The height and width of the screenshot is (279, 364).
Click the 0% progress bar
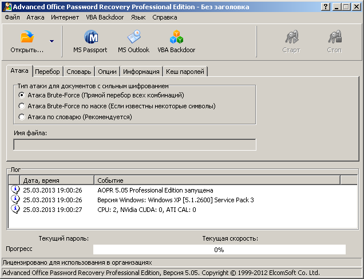(x=219, y=250)
